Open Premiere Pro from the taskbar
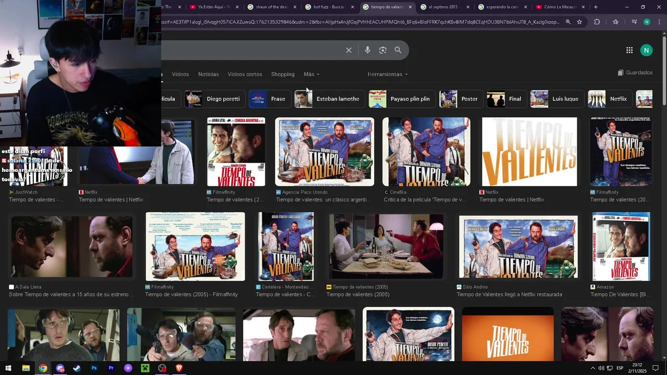667x375 pixels. pyautogui.click(x=111, y=368)
